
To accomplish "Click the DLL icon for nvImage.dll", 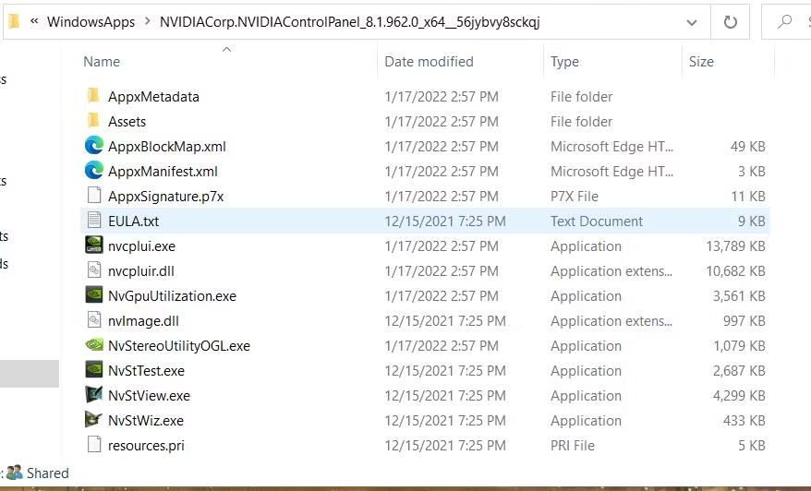I will pos(94,320).
